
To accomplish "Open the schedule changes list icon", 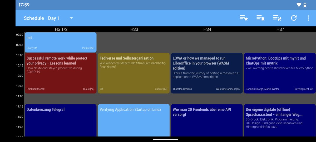I will pyautogui.click(x=277, y=18).
